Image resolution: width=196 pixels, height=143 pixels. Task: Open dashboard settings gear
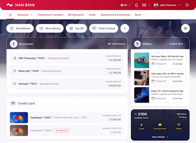click(185, 28)
